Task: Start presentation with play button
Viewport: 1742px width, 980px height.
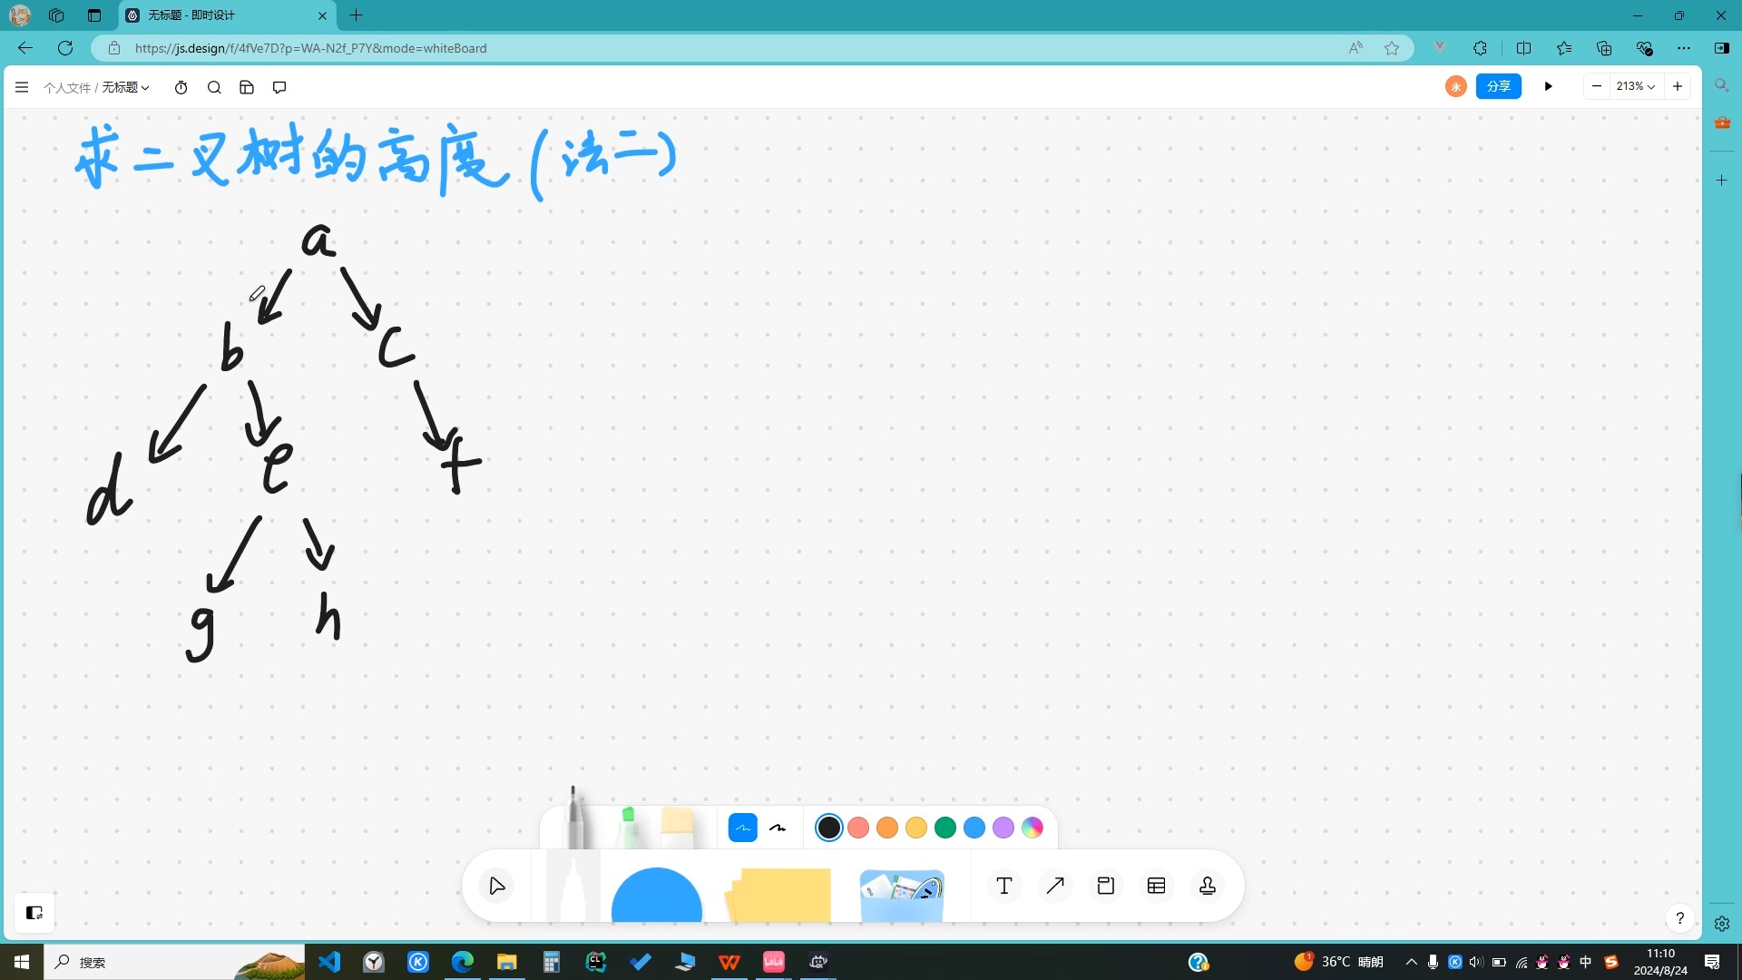Action: coord(1548,86)
